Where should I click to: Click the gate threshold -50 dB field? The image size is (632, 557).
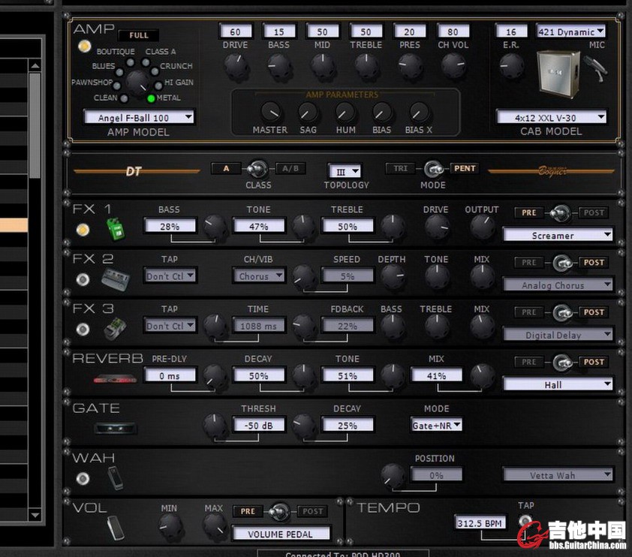click(259, 425)
